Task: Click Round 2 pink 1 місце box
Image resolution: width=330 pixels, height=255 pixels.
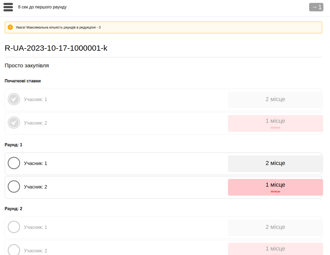Action: [275, 249]
